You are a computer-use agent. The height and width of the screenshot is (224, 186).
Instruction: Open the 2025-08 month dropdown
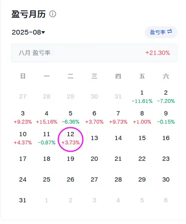[x=28, y=32]
